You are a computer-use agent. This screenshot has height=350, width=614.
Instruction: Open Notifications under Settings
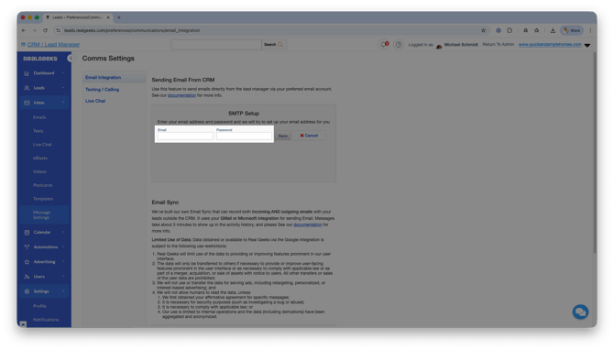point(46,320)
